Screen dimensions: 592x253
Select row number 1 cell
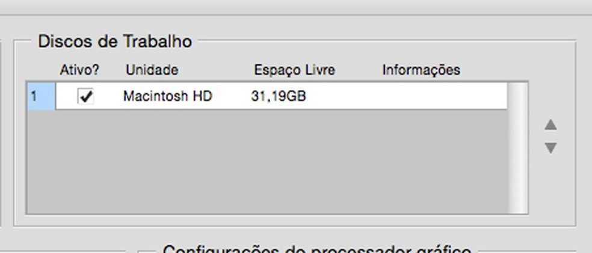(41, 97)
